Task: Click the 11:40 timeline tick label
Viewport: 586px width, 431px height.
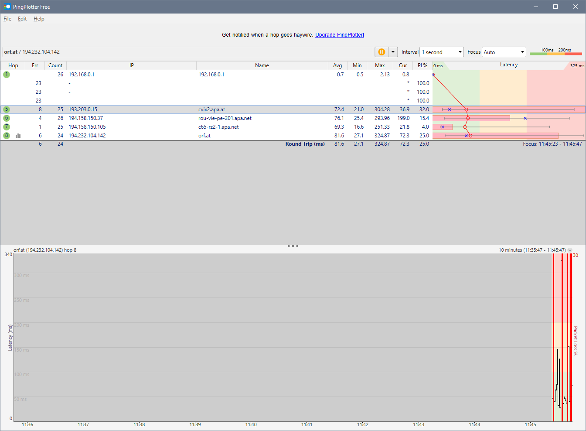Action: click(251, 424)
